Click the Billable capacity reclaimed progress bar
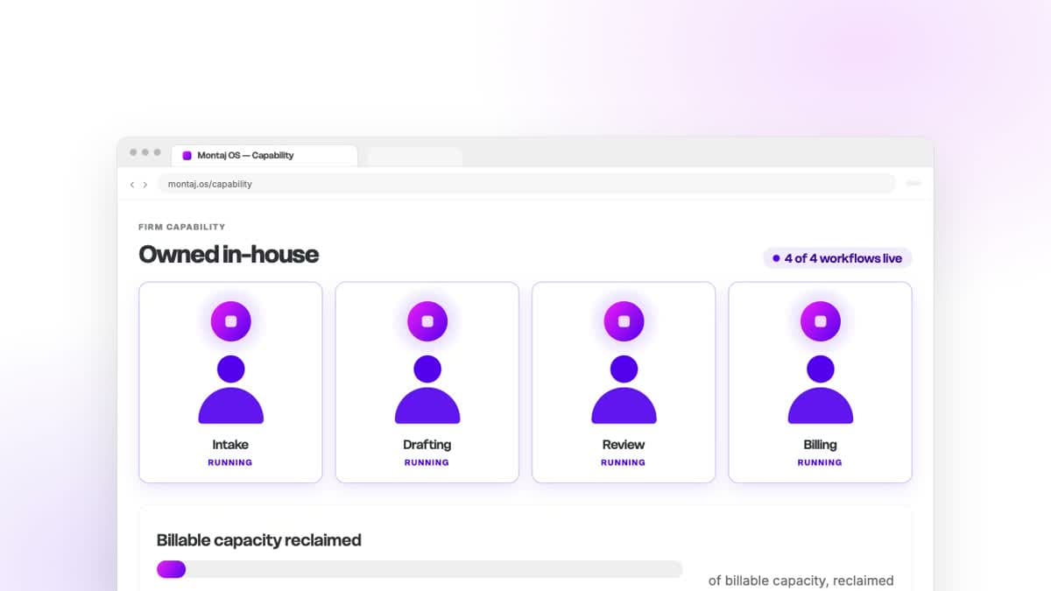The height and width of the screenshot is (591, 1051). (x=420, y=569)
